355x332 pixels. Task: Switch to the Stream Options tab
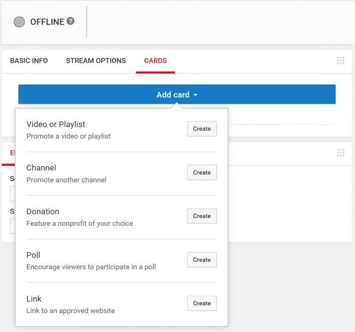coord(96,60)
